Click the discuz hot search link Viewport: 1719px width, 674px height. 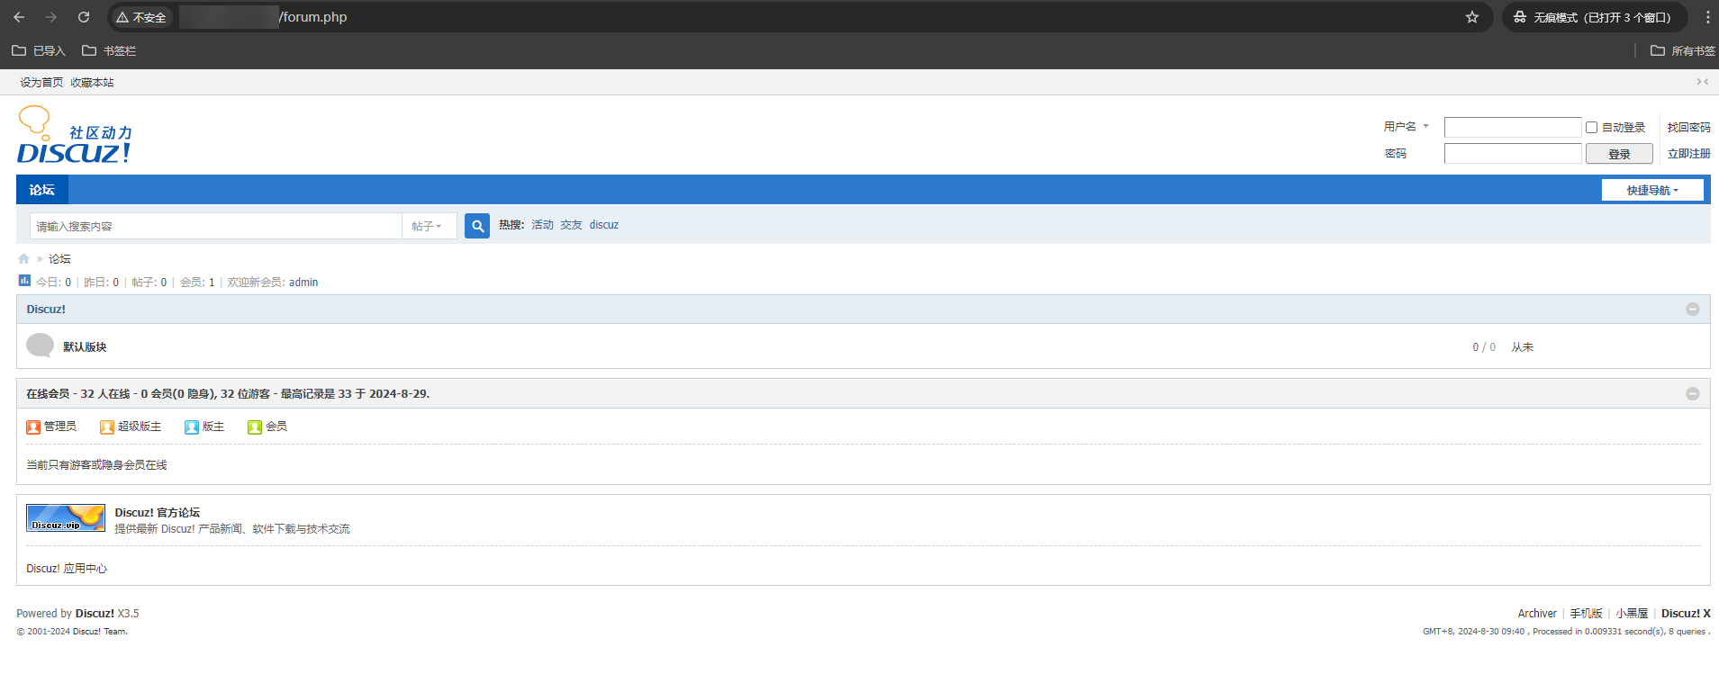click(604, 225)
